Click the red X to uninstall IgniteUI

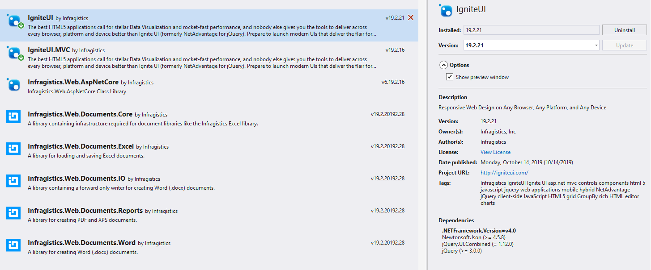[x=411, y=18]
